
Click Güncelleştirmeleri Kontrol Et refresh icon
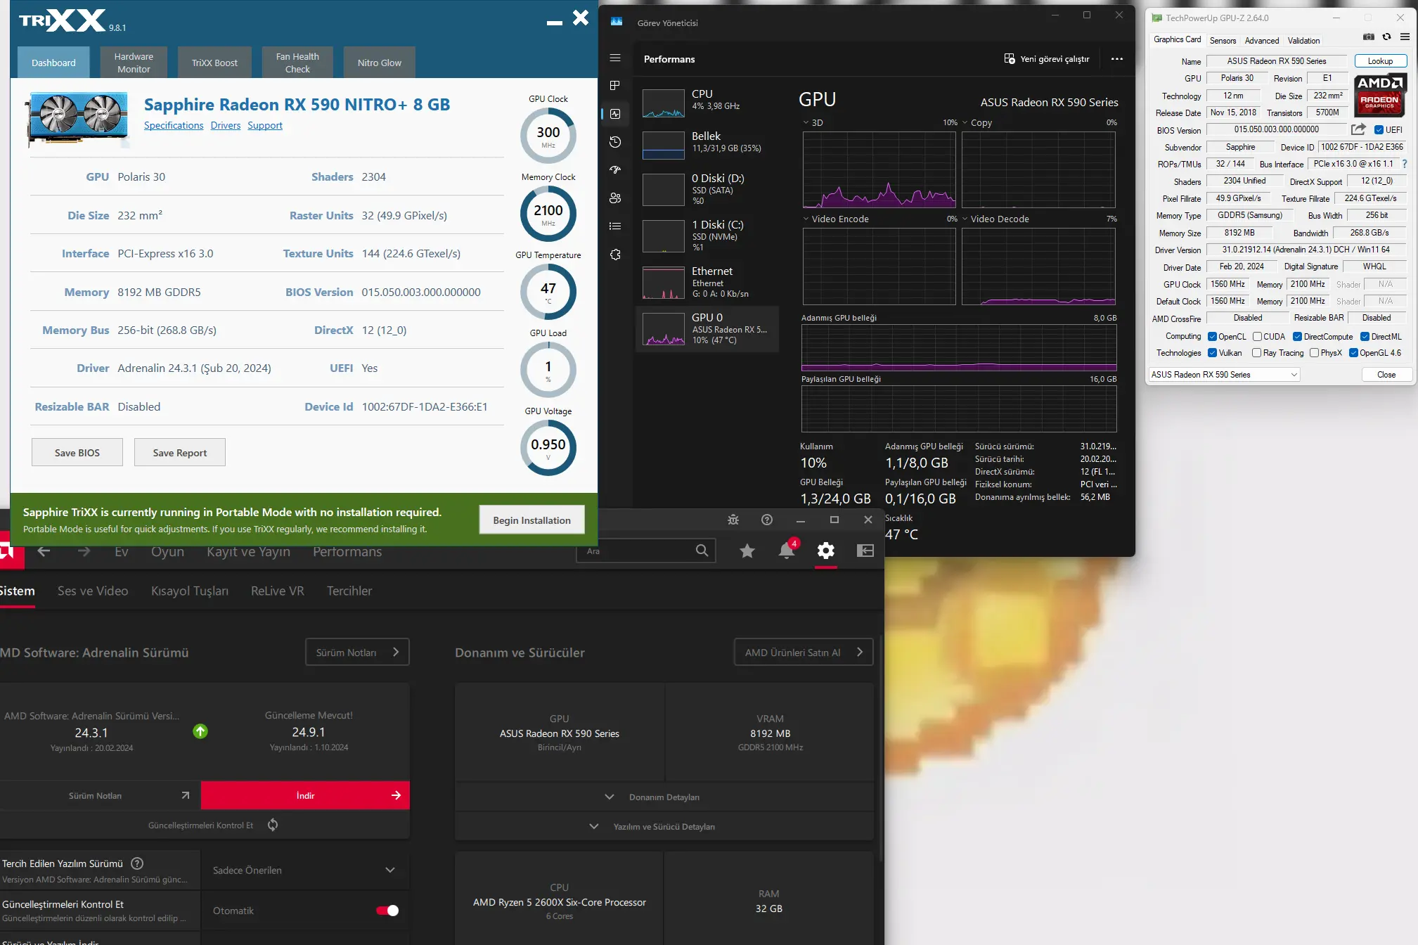[x=273, y=825]
